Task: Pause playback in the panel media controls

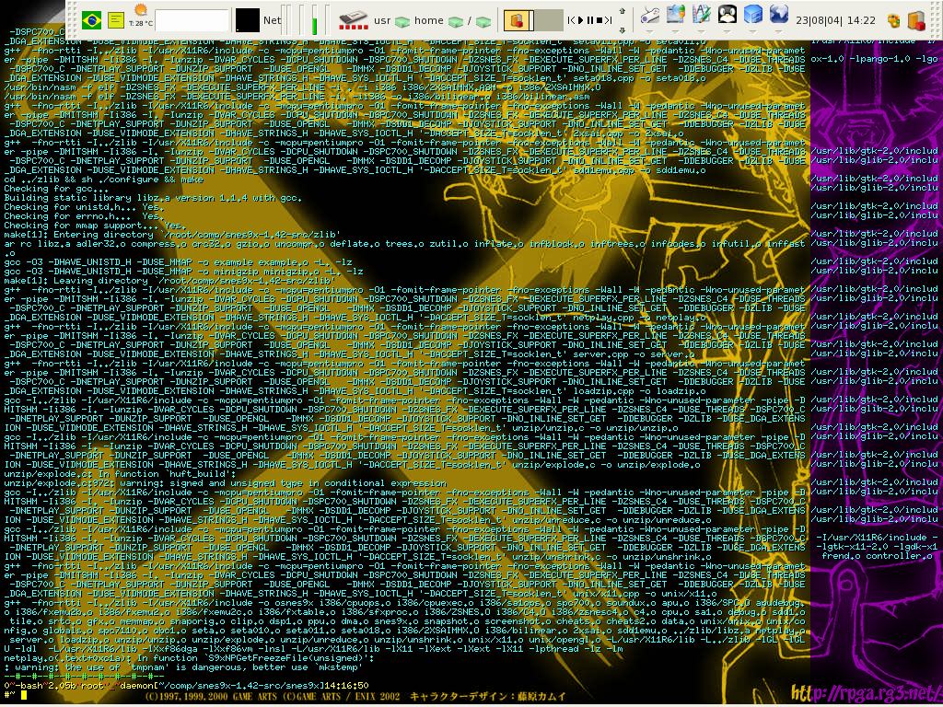Action: (x=590, y=20)
